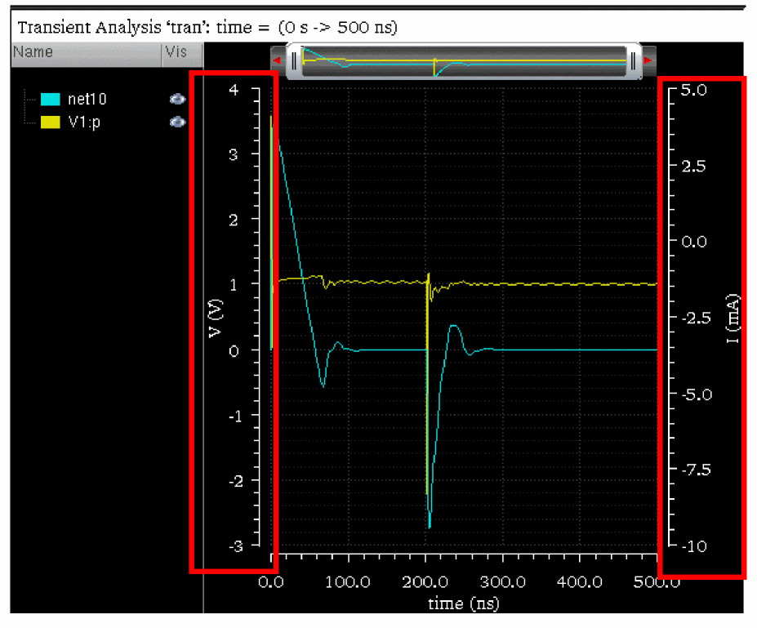Click the -5.0 label on current axis
757x628 pixels.
[697, 394]
